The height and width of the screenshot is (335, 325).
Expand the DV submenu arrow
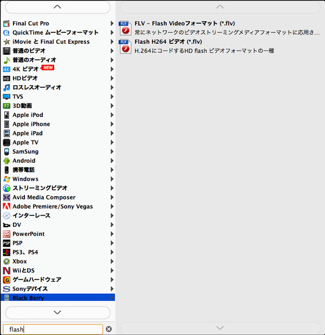[112, 225]
